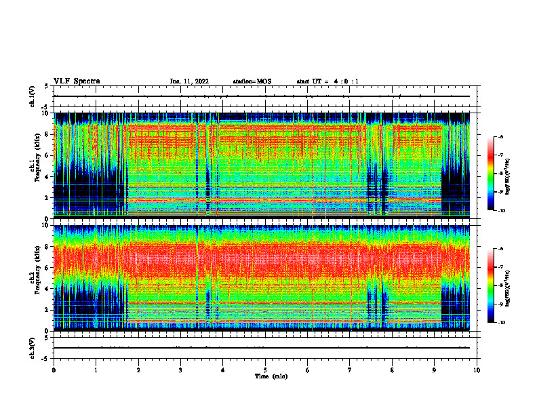
Task: Click the time axis tick label "9"
Action: coord(434,370)
